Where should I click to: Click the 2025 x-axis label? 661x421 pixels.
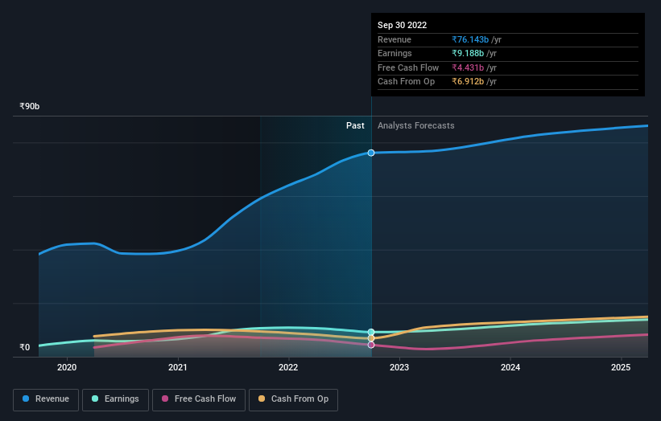621,368
